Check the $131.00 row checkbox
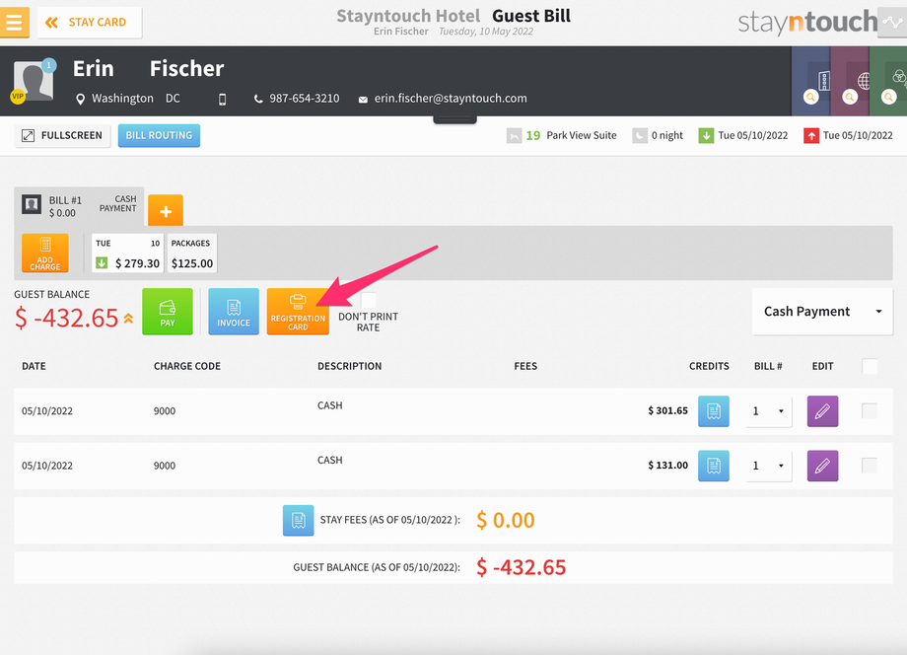 870,466
